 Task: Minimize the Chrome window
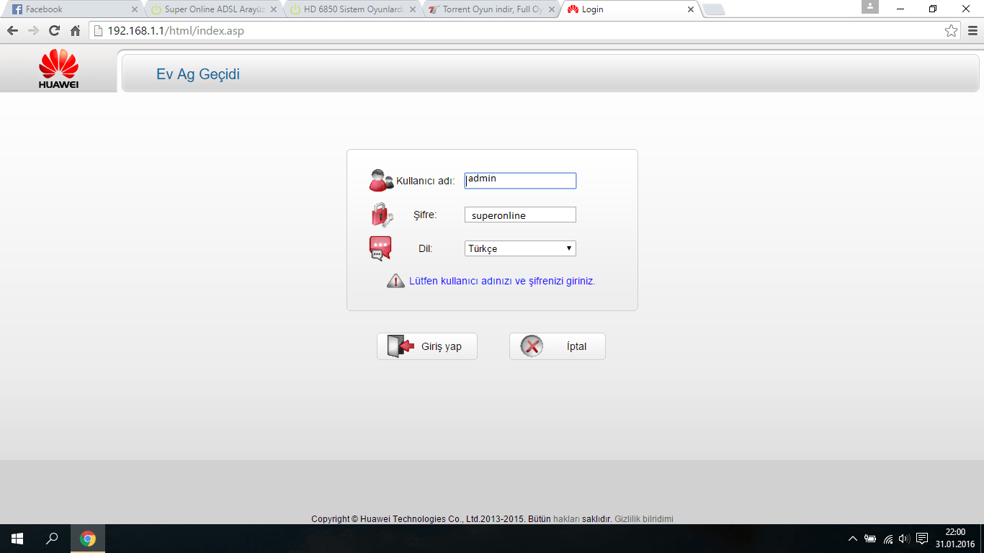point(900,9)
